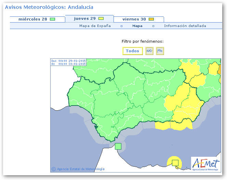Click yellow warning indicator beside jueves 29
The width and height of the screenshot is (227, 180).
click(101, 18)
